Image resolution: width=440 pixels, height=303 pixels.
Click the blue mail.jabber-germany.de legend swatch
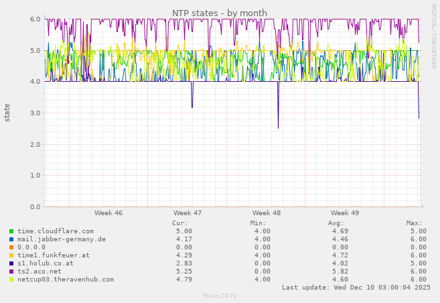[11, 239]
